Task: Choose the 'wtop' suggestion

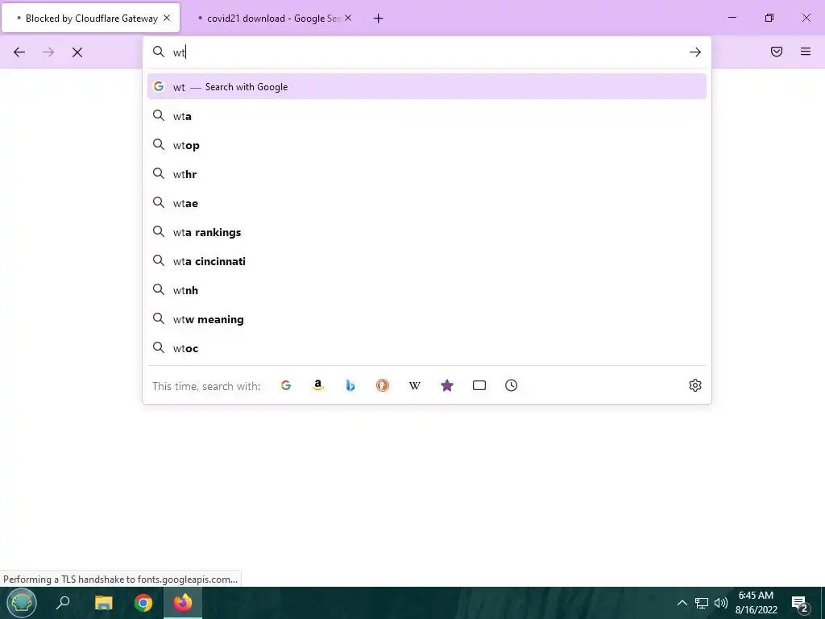Action: click(427, 145)
